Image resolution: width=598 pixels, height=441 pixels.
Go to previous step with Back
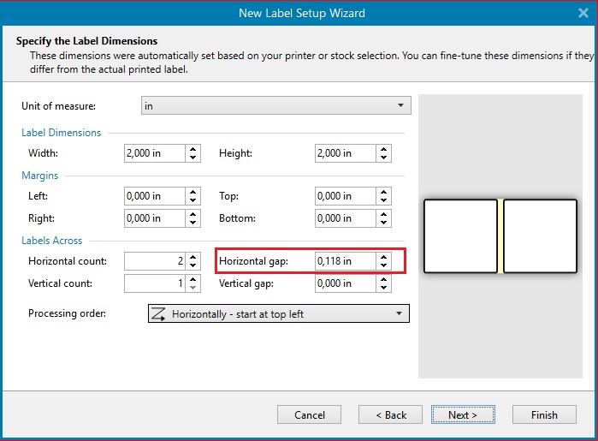pyautogui.click(x=389, y=415)
